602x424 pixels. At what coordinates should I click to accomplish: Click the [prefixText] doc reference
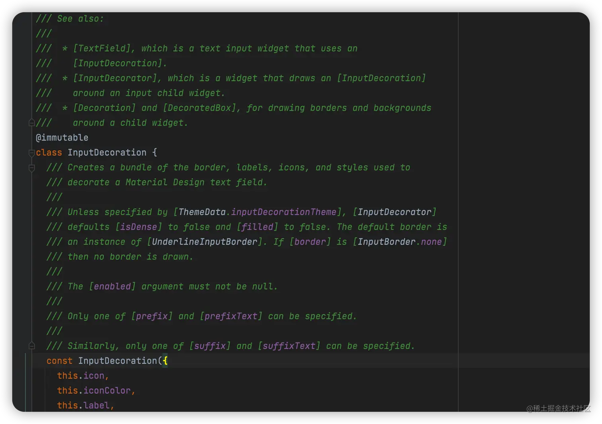click(x=231, y=317)
